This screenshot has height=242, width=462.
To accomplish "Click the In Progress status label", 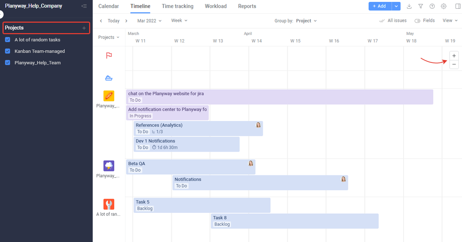I will point(140,116).
